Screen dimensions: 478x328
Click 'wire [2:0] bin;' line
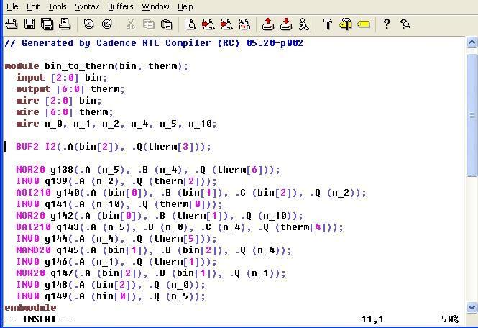coord(59,101)
